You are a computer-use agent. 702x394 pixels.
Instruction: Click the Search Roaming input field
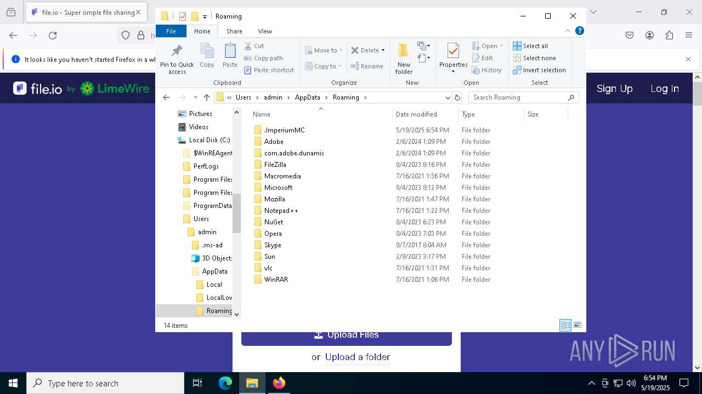click(518, 97)
